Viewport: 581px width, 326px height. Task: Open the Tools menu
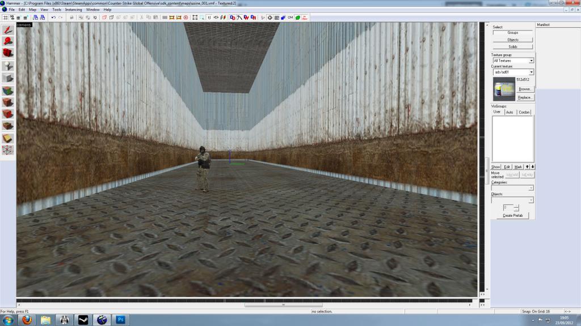pyautogui.click(x=57, y=10)
